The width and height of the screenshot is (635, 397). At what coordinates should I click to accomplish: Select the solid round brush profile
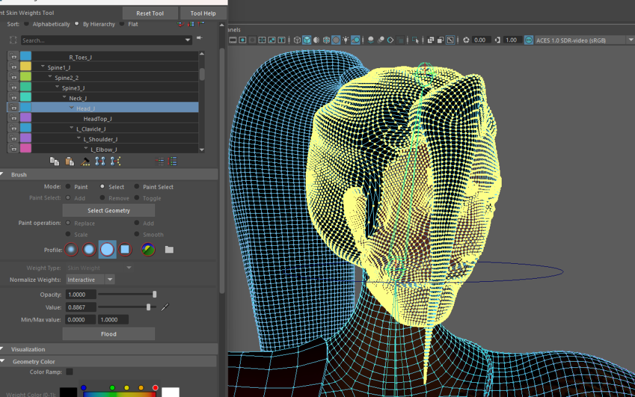pyautogui.click(x=107, y=250)
